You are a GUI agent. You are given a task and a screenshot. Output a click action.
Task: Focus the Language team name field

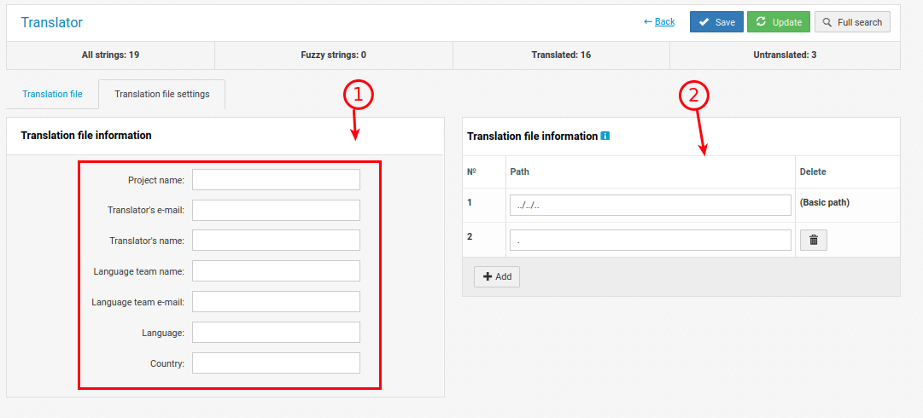click(276, 271)
